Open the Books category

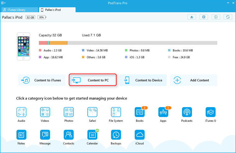(x=140, y=112)
